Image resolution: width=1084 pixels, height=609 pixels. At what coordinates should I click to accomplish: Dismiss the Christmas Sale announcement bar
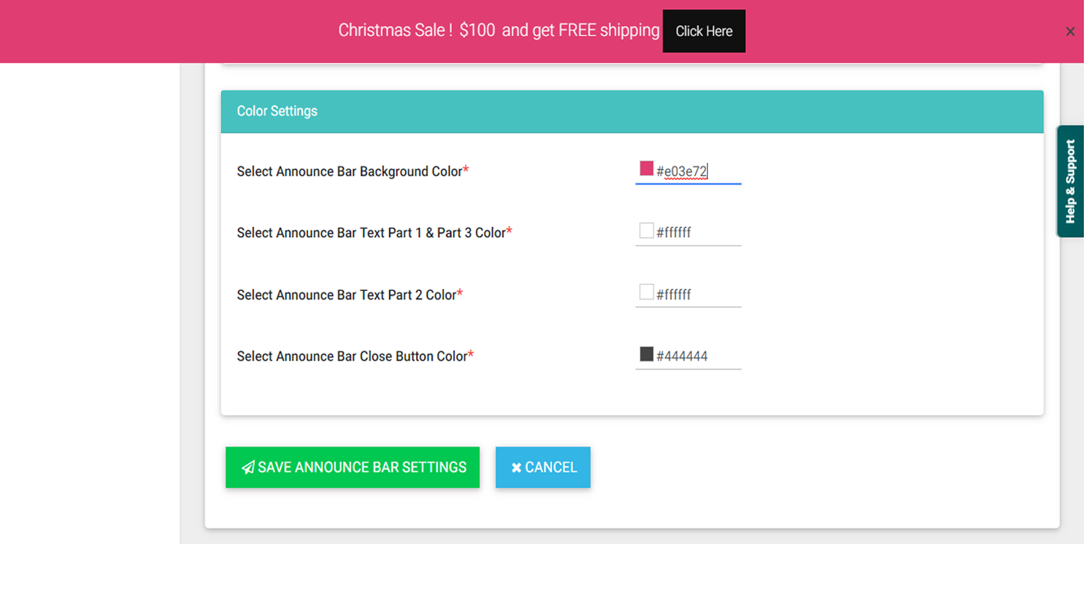pyautogui.click(x=1070, y=31)
